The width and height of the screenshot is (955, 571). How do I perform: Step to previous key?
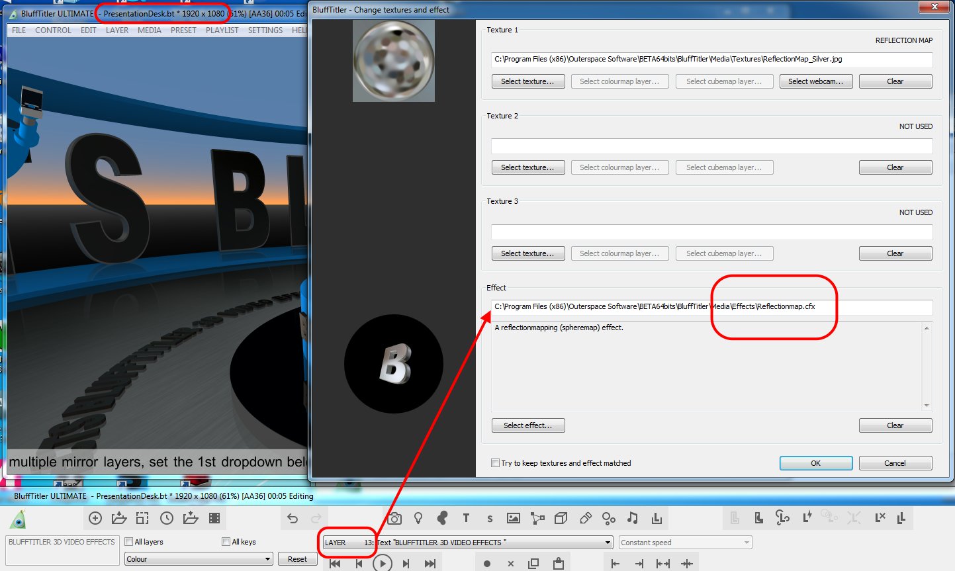click(x=359, y=564)
